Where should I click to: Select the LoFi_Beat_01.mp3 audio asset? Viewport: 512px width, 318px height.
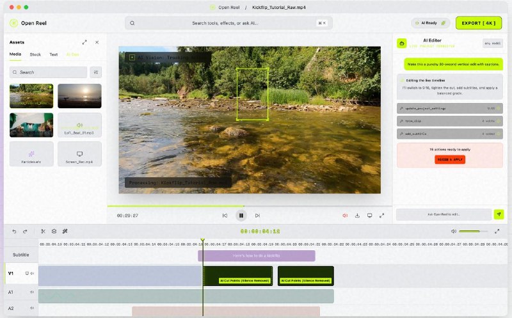(x=79, y=125)
